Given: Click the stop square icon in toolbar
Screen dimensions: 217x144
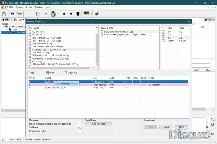Looking at the screenshot, I should point(71,14).
